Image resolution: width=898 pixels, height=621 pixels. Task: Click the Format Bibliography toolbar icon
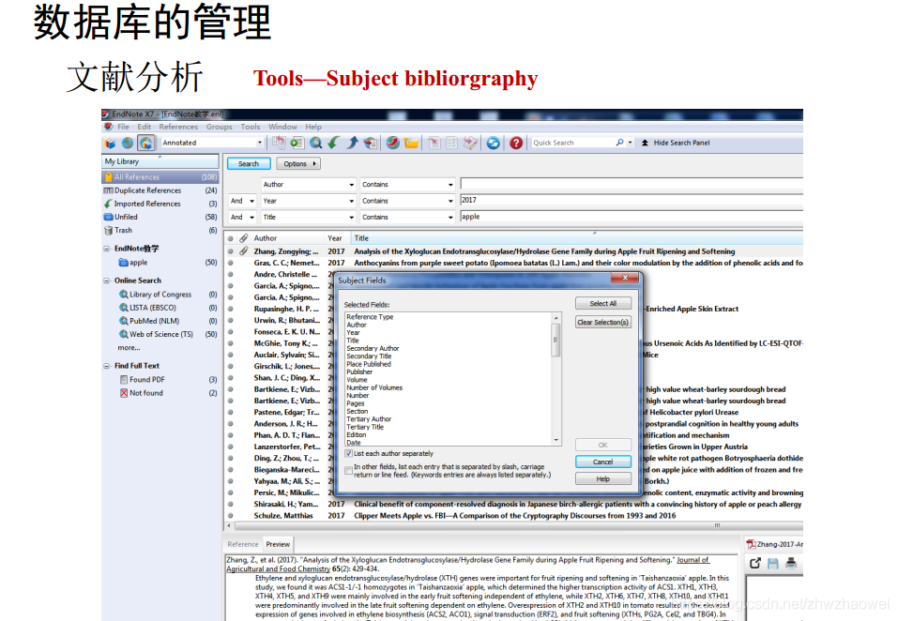point(452,144)
